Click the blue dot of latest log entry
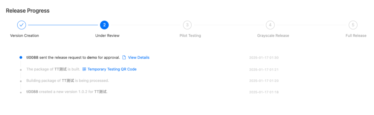Viewport: 374px width, 115px height. tap(21, 57)
